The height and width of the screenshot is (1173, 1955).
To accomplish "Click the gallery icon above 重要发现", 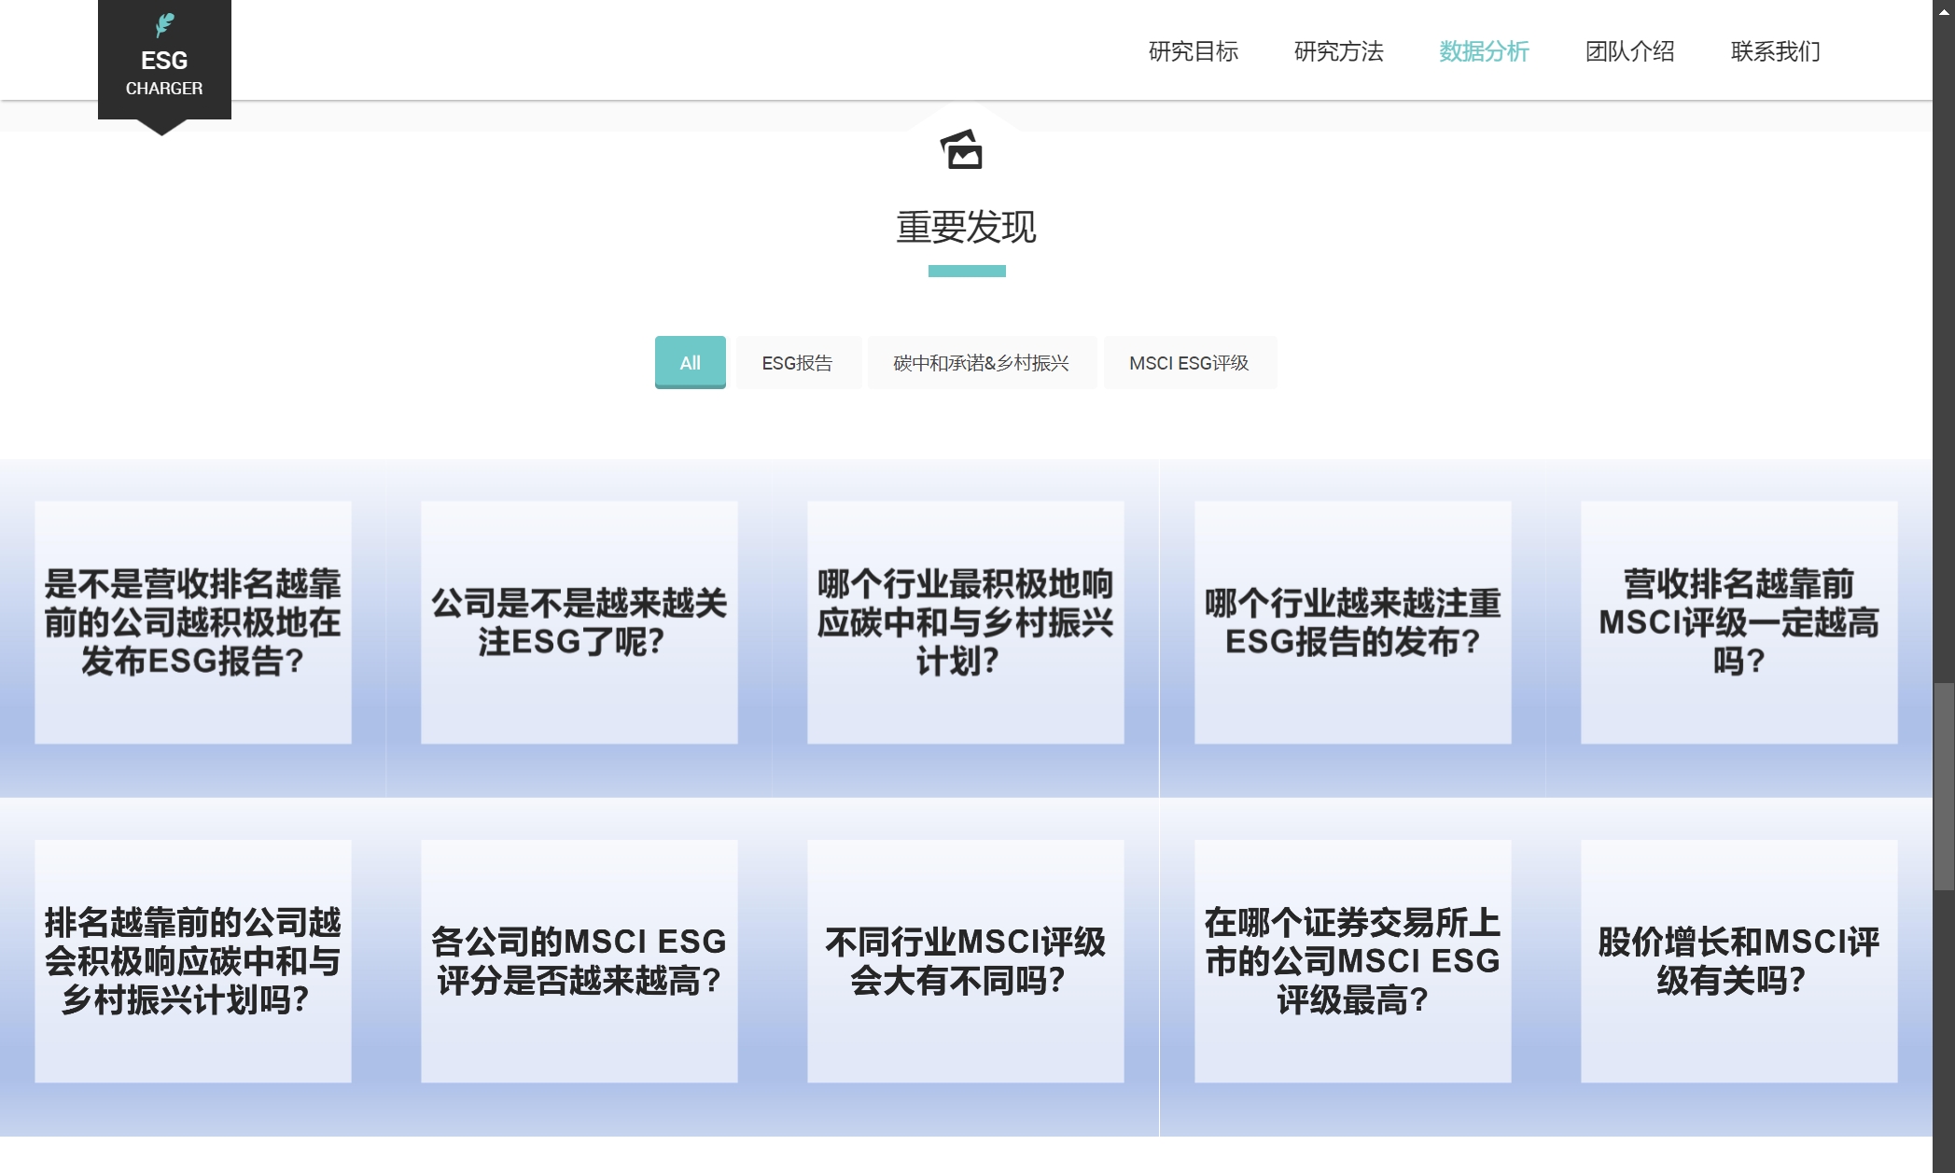I will (x=962, y=150).
